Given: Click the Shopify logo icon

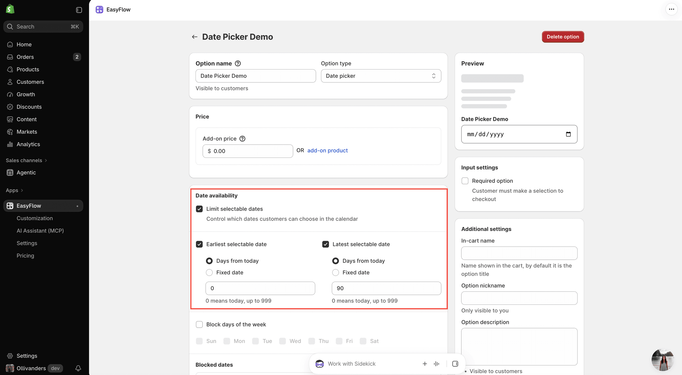Looking at the screenshot, I should pos(10,9).
